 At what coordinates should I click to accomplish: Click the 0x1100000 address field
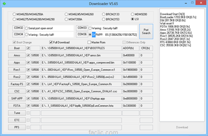tap(131, 62)
